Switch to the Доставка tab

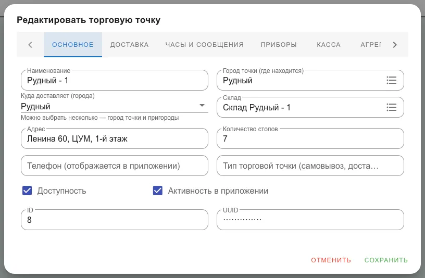130,45
